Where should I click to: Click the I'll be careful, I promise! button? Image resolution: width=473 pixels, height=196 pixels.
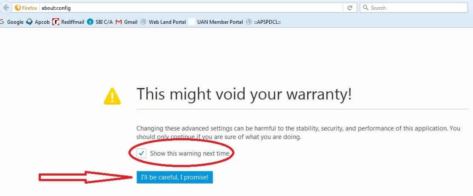175,177
